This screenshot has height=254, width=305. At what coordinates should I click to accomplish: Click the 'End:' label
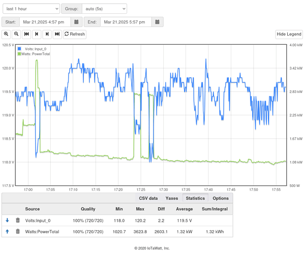(92, 22)
